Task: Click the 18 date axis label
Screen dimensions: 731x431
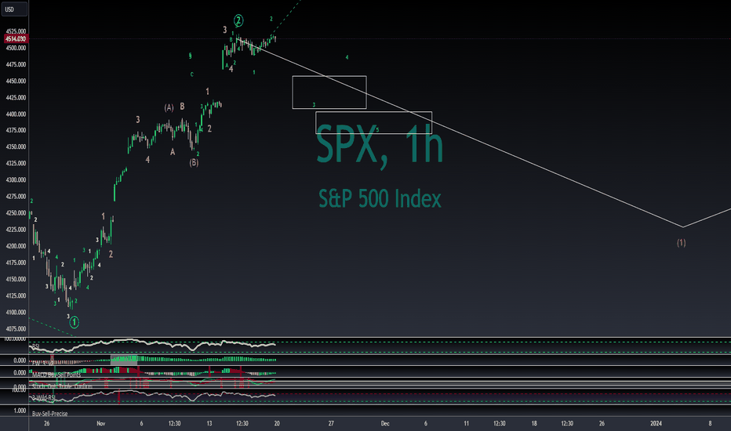Action: pos(534,423)
